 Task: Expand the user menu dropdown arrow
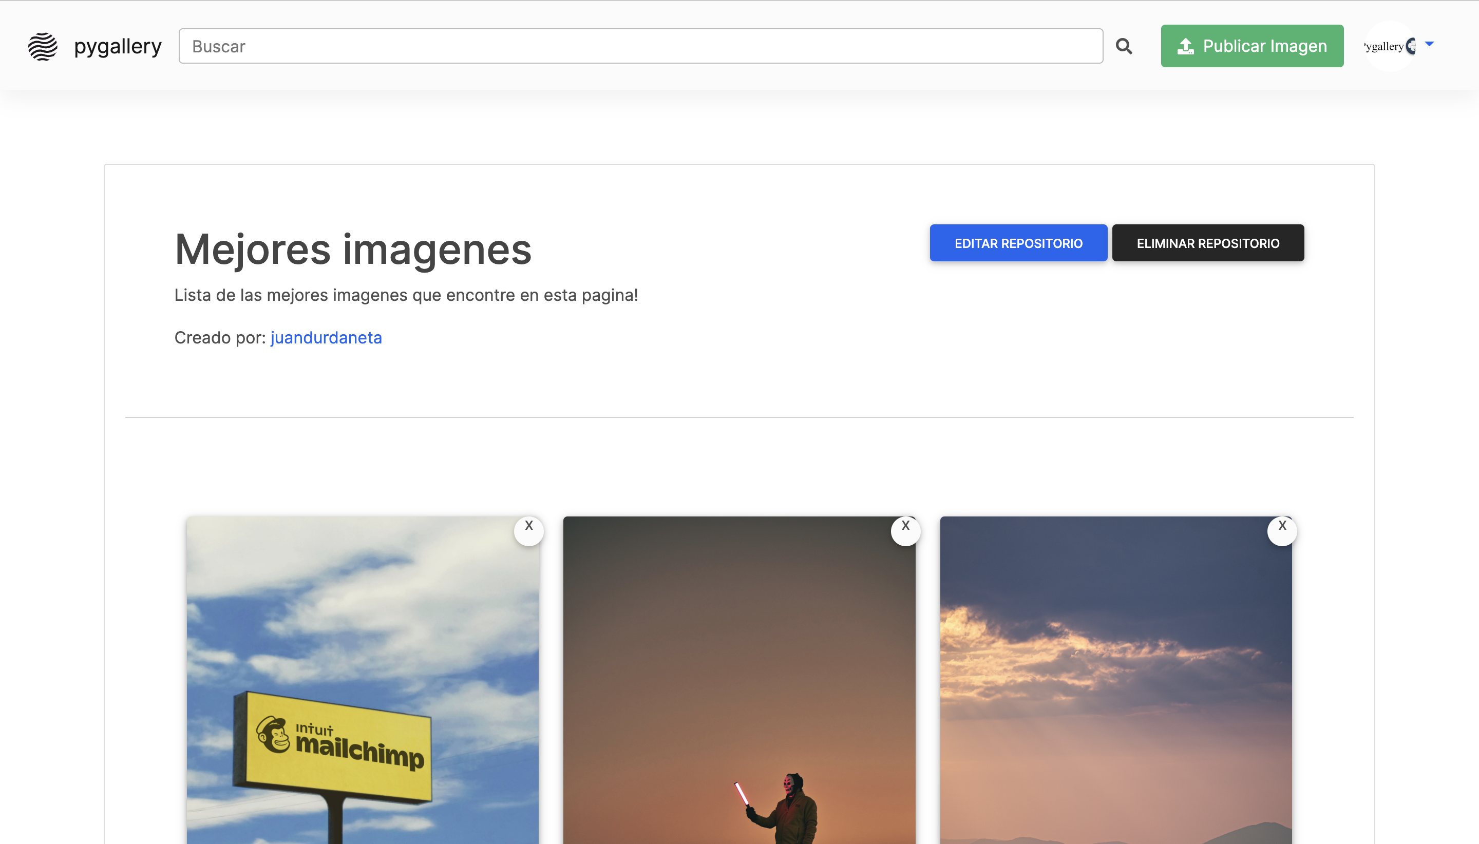(1430, 44)
